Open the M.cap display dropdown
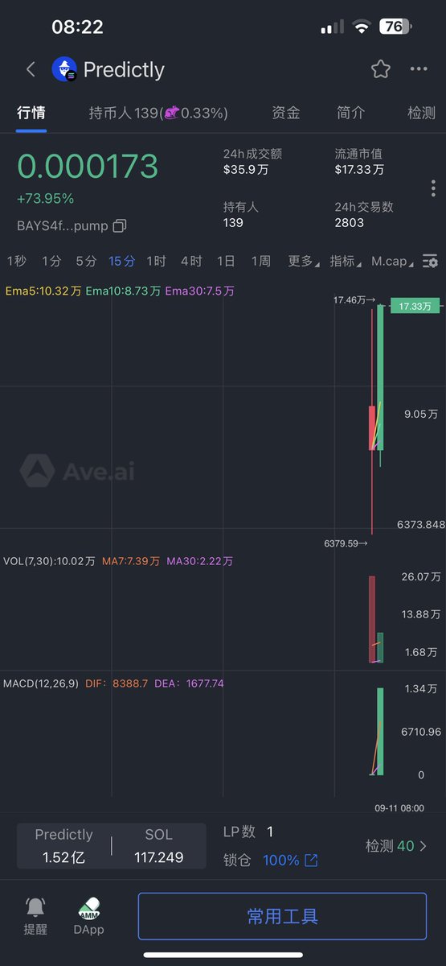The image size is (446, 966). click(x=393, y=261)
